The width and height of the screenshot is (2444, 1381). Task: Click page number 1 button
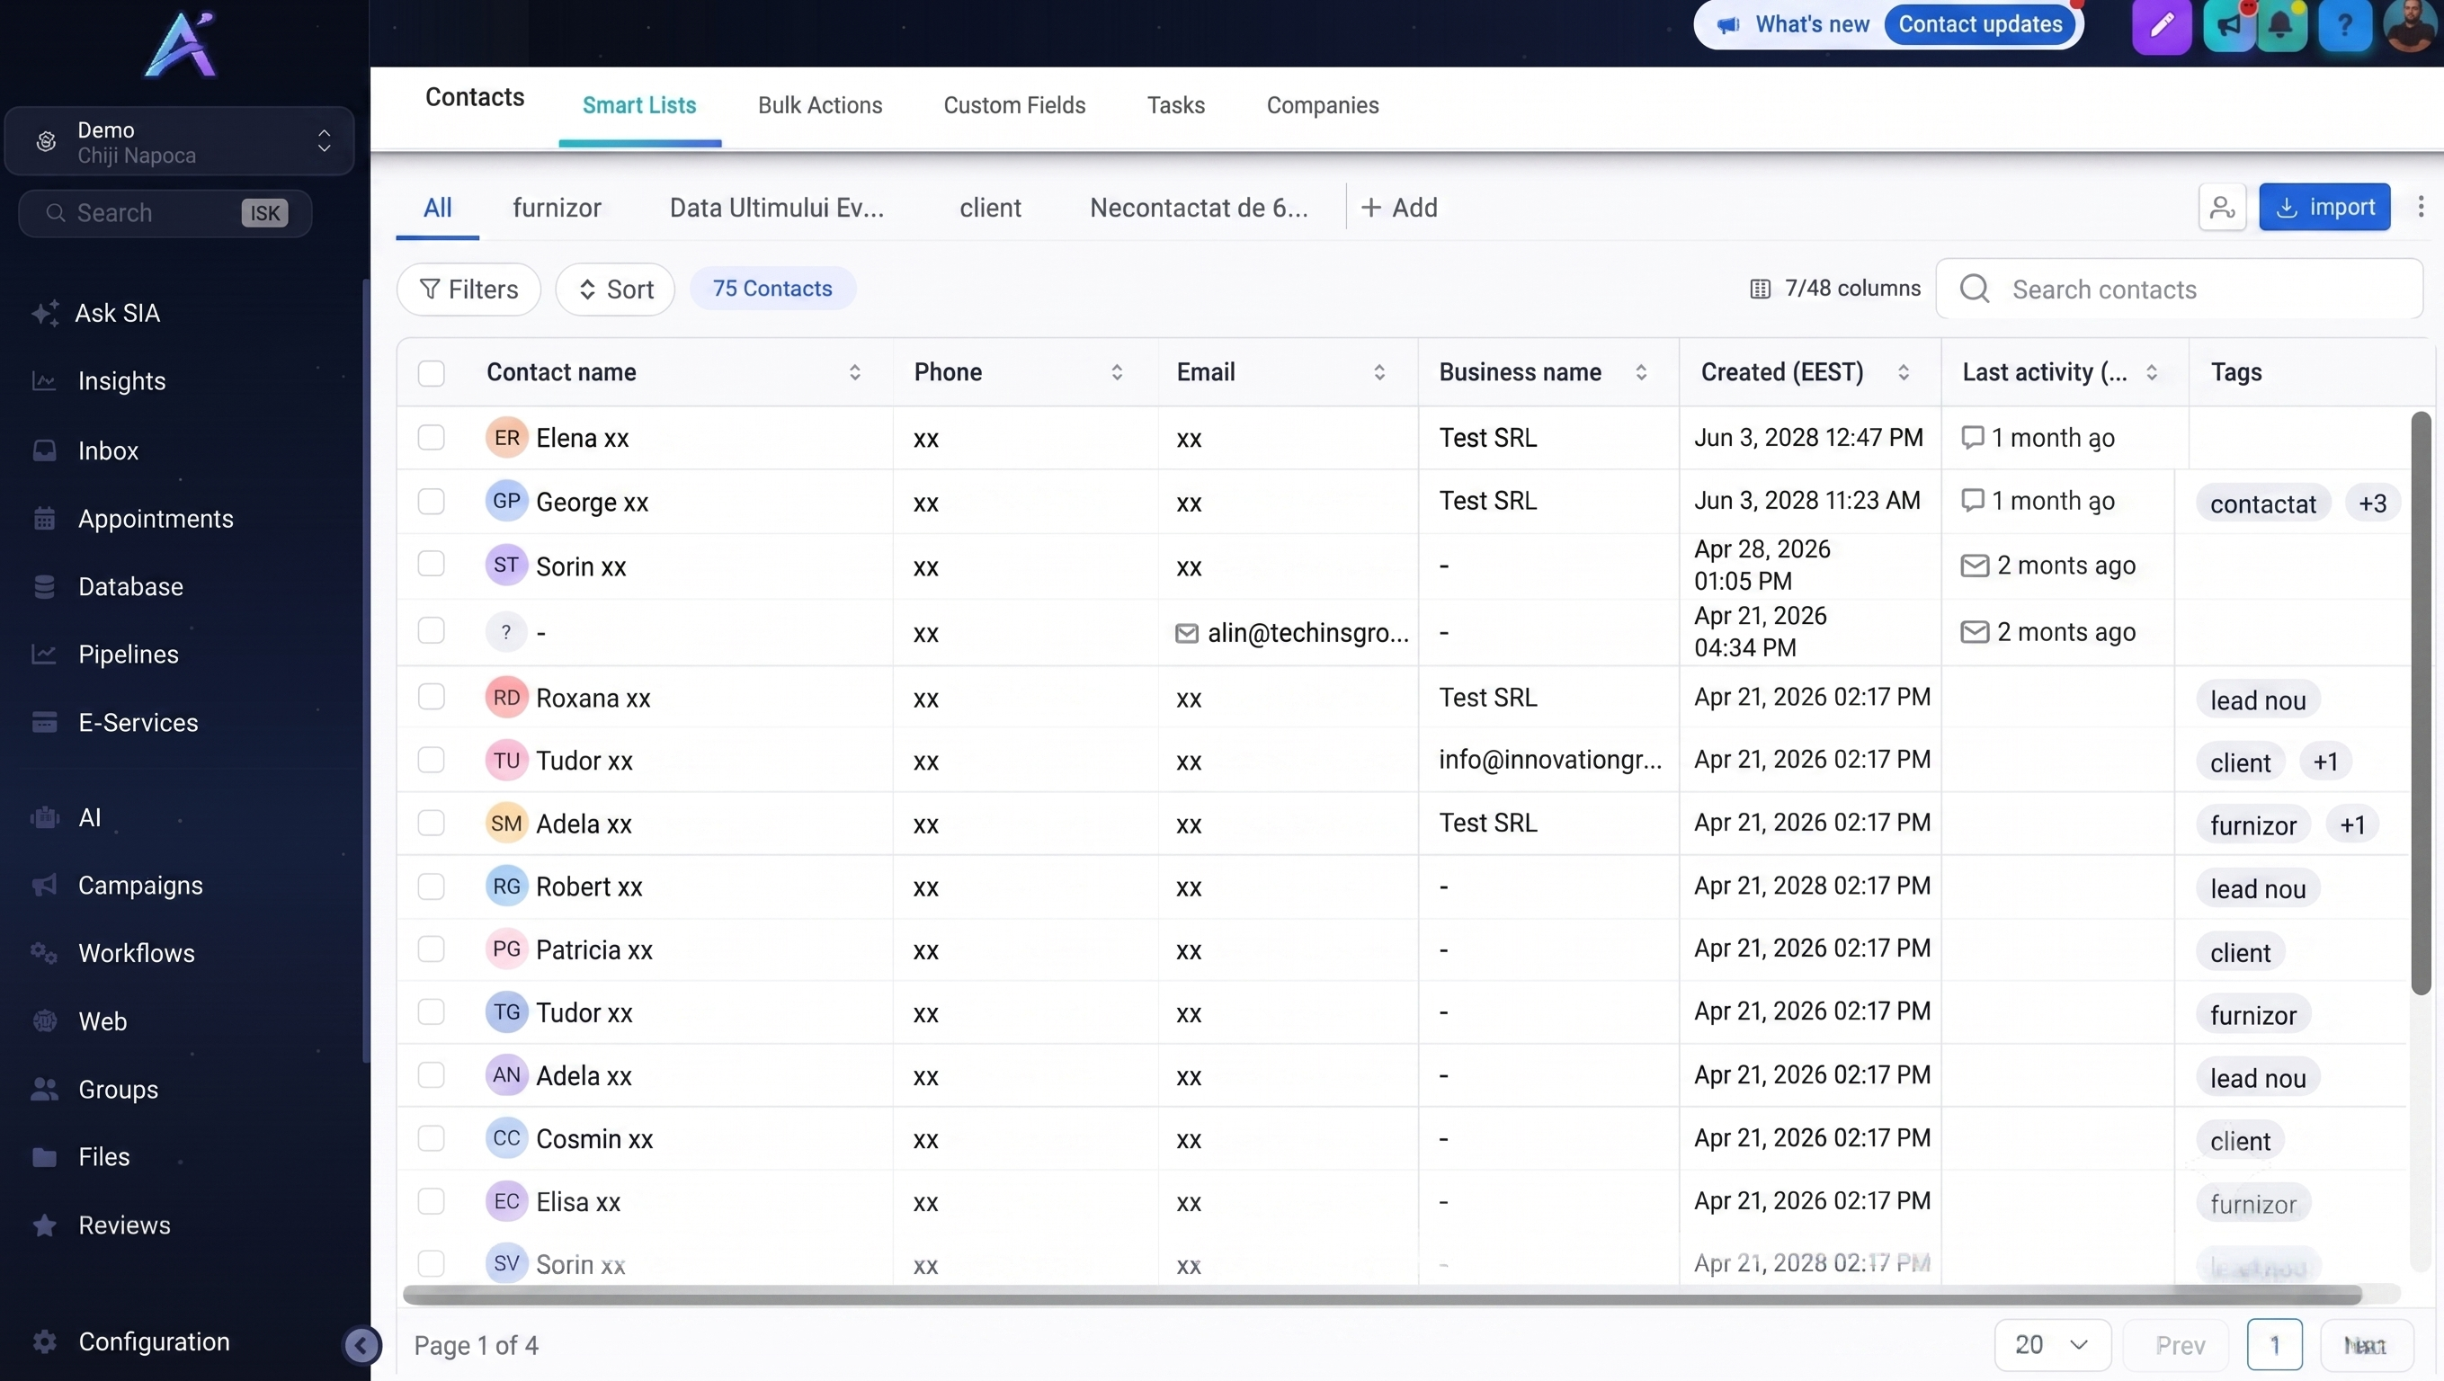pyautogui.click(x=2274, y=1345)
